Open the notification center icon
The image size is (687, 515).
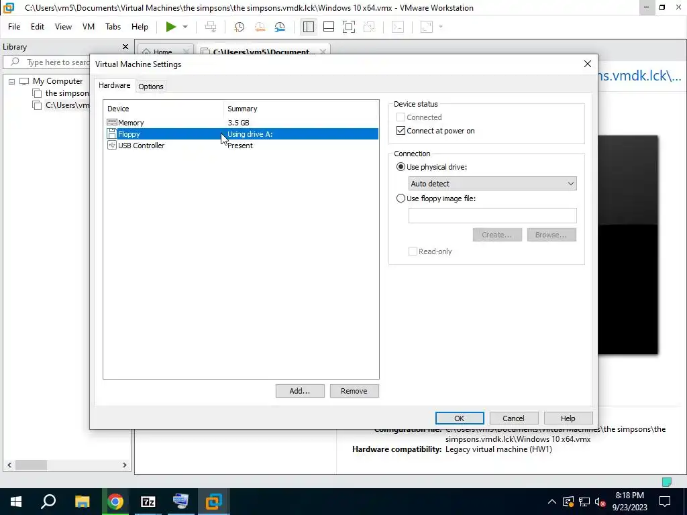(x=665, y=502)
